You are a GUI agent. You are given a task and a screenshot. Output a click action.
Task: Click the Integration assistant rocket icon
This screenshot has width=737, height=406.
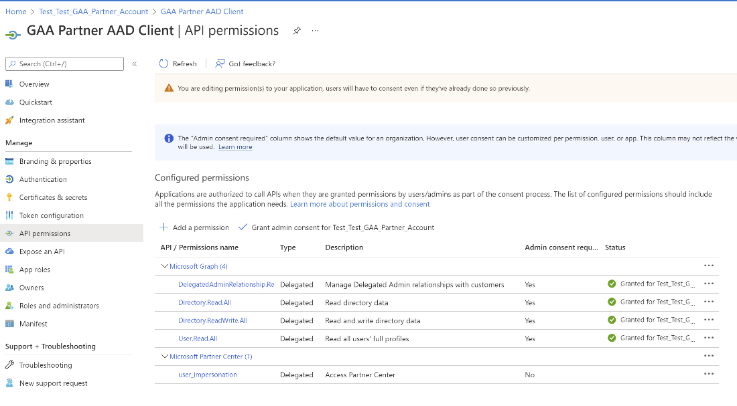coord(9,120)
